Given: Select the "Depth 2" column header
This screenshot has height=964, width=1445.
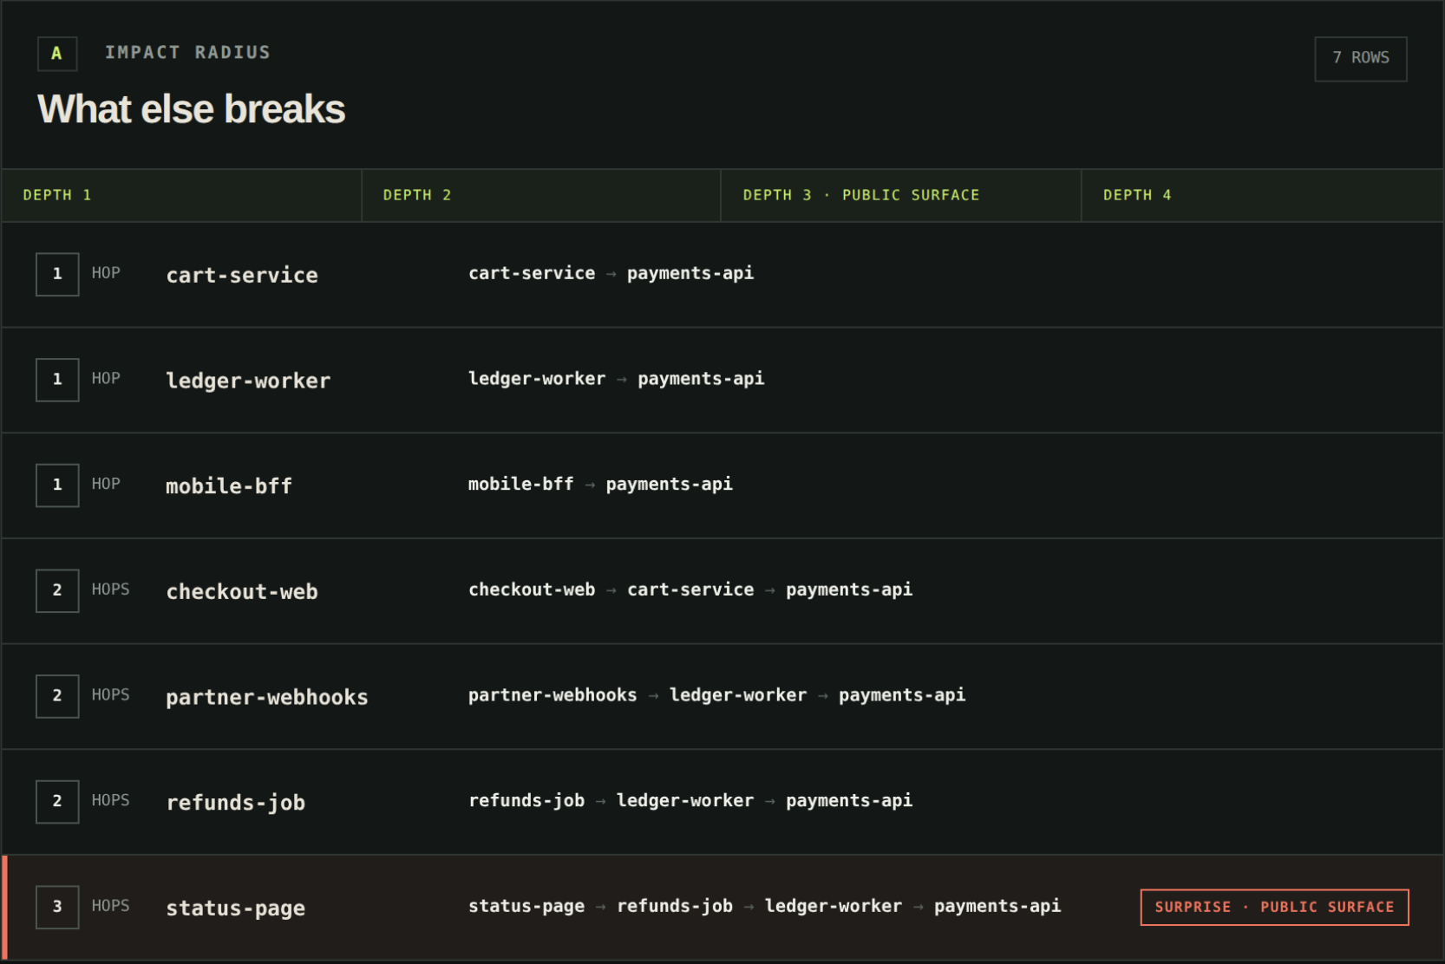Looking at the screenshot, I should (541, 195).
